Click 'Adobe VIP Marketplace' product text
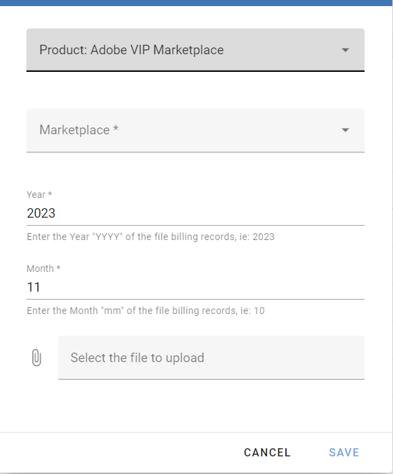 click(x=157, y=50)
